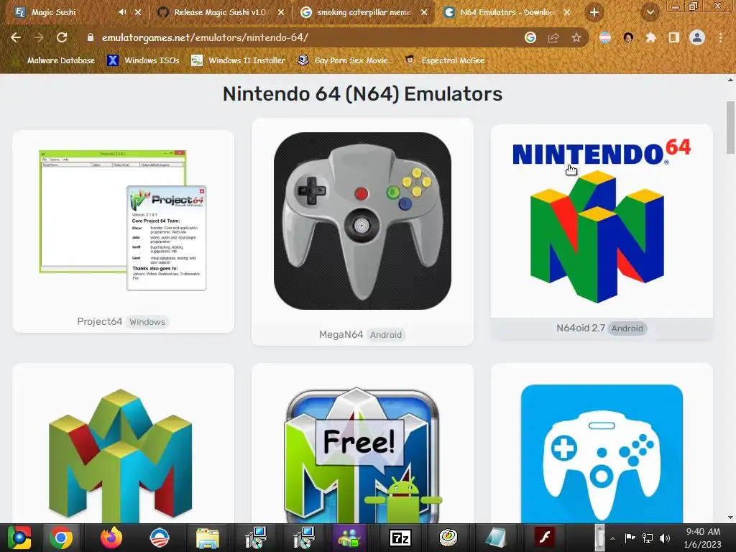Switch to Release Magic Sushi v1.0 tab
Screen dimensions: 736x552
pyautogui.click(x=220, y=13)
